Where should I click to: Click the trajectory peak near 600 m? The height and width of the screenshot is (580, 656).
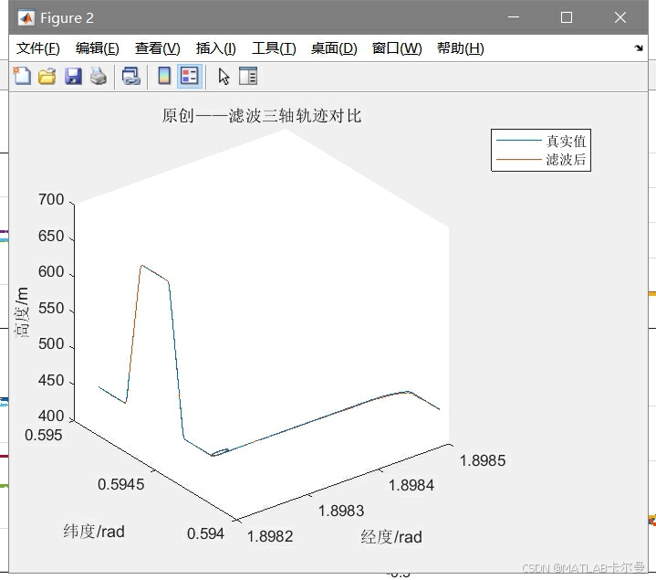click(142, 266)
